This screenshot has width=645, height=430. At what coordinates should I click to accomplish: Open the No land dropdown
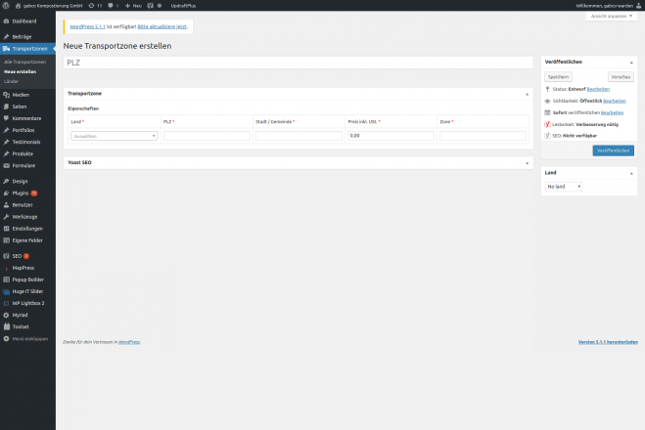(563, 186)
